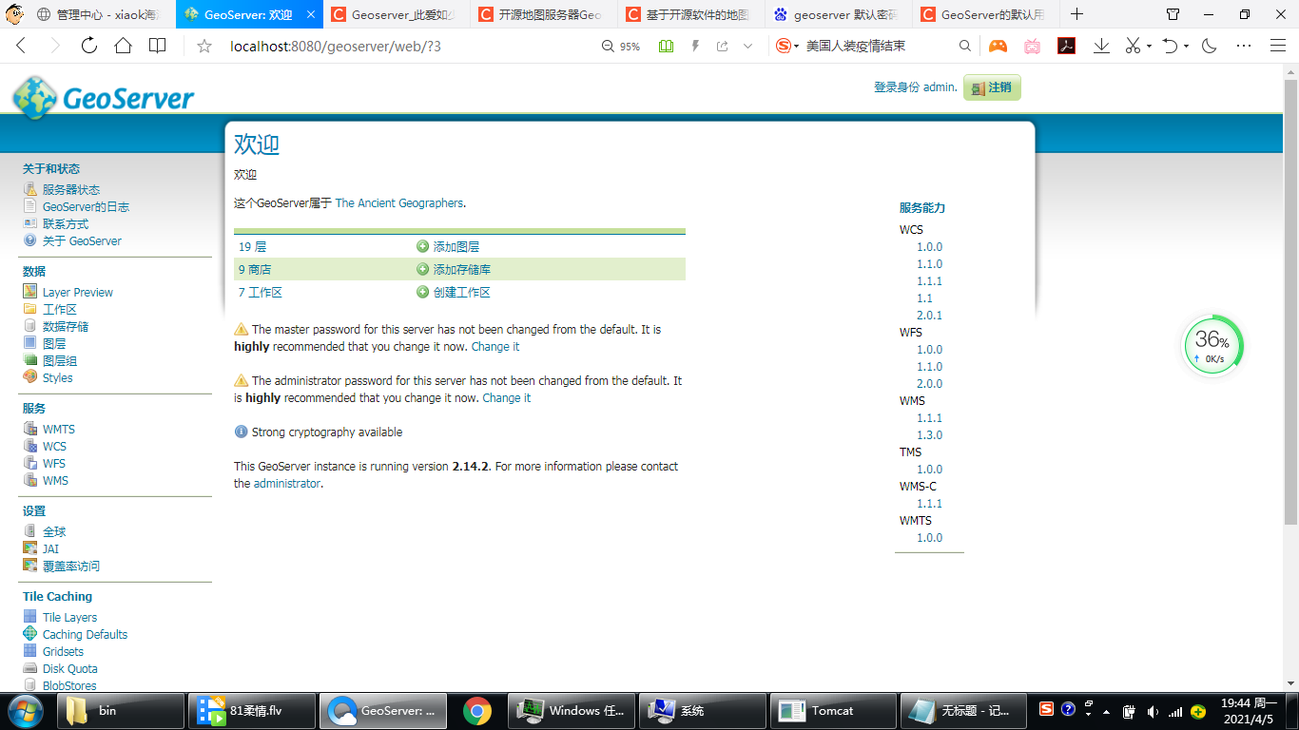The width and height of the screenshot is (1299, 730).
Task: Open WCS 2.0.1 capabilities
Action: (x=929, y=316)
